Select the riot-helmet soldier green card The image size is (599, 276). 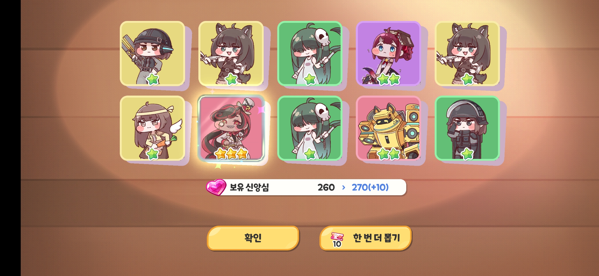tap(467, 128)
